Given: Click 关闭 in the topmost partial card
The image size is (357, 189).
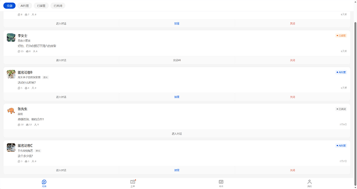Looking at the screenshot, I should [x=292, y=23].
